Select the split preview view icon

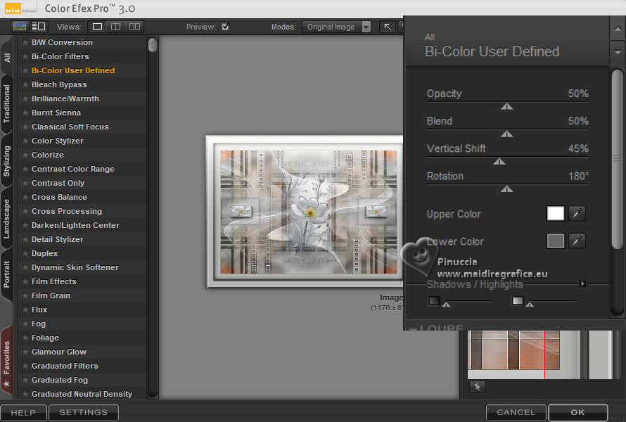pos(115,27)
